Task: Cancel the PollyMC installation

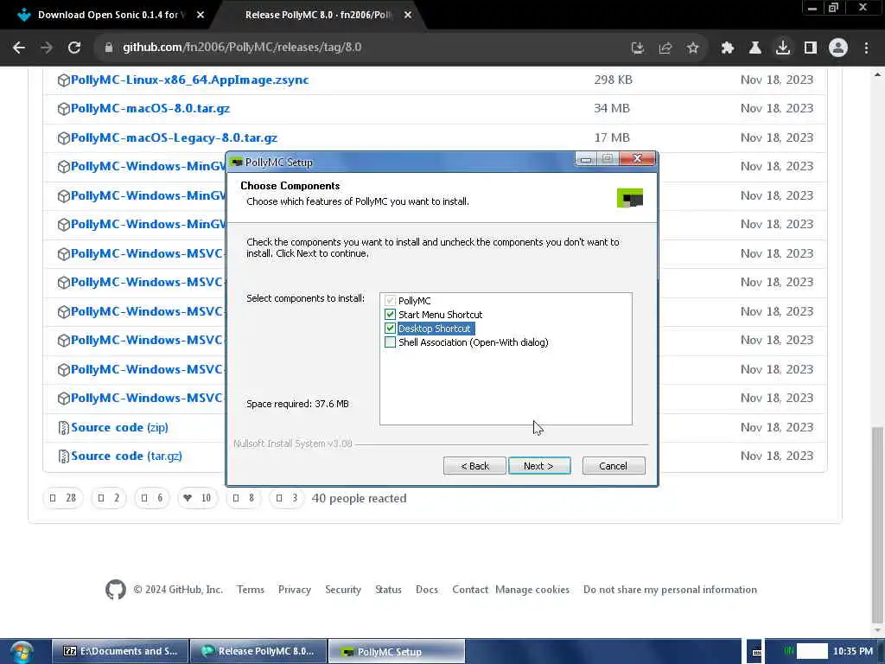Action: tap(614, 466)
